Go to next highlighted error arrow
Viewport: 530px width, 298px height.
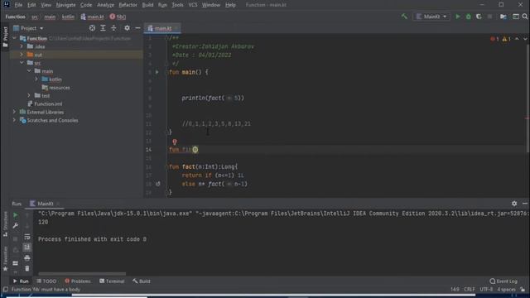pos(525,39)
